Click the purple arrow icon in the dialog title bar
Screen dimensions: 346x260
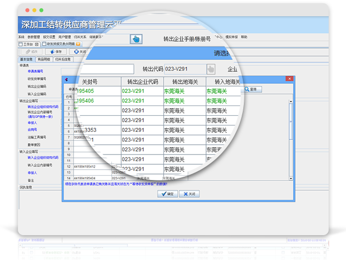coord(66,79)
